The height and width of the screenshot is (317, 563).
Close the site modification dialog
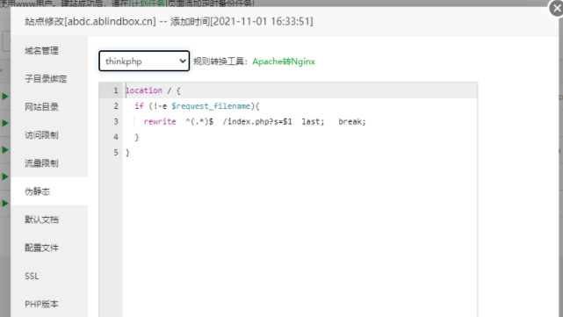coord(557,8)
